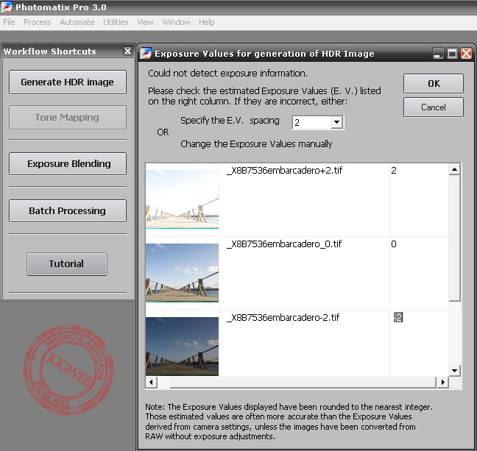Edit exposure value 0 for _0.tif
This screenshot has height=451, width=477.
(x=394, y=244)
